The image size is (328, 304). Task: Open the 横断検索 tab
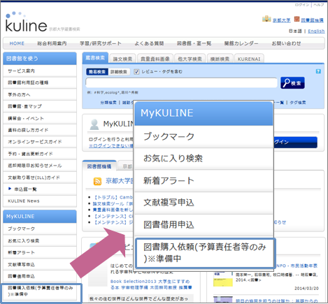point(220,59)
